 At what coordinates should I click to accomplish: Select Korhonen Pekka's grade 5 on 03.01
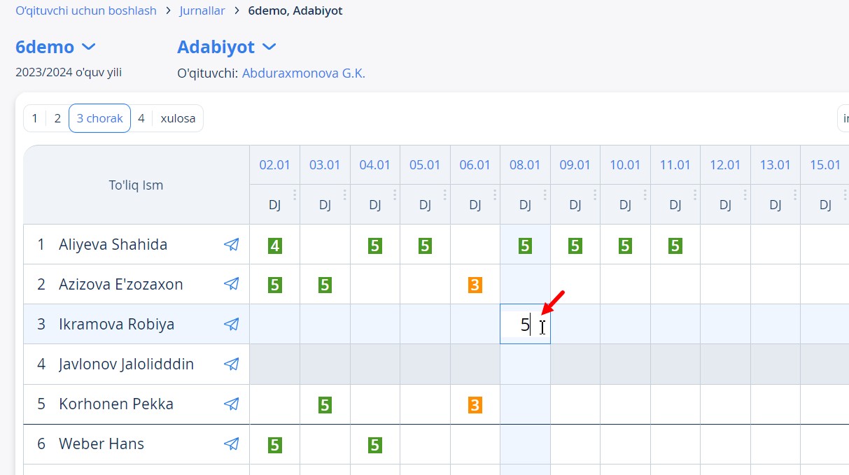click(325, 405)
